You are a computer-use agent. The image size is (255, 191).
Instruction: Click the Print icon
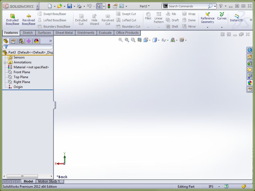[79, 6]
